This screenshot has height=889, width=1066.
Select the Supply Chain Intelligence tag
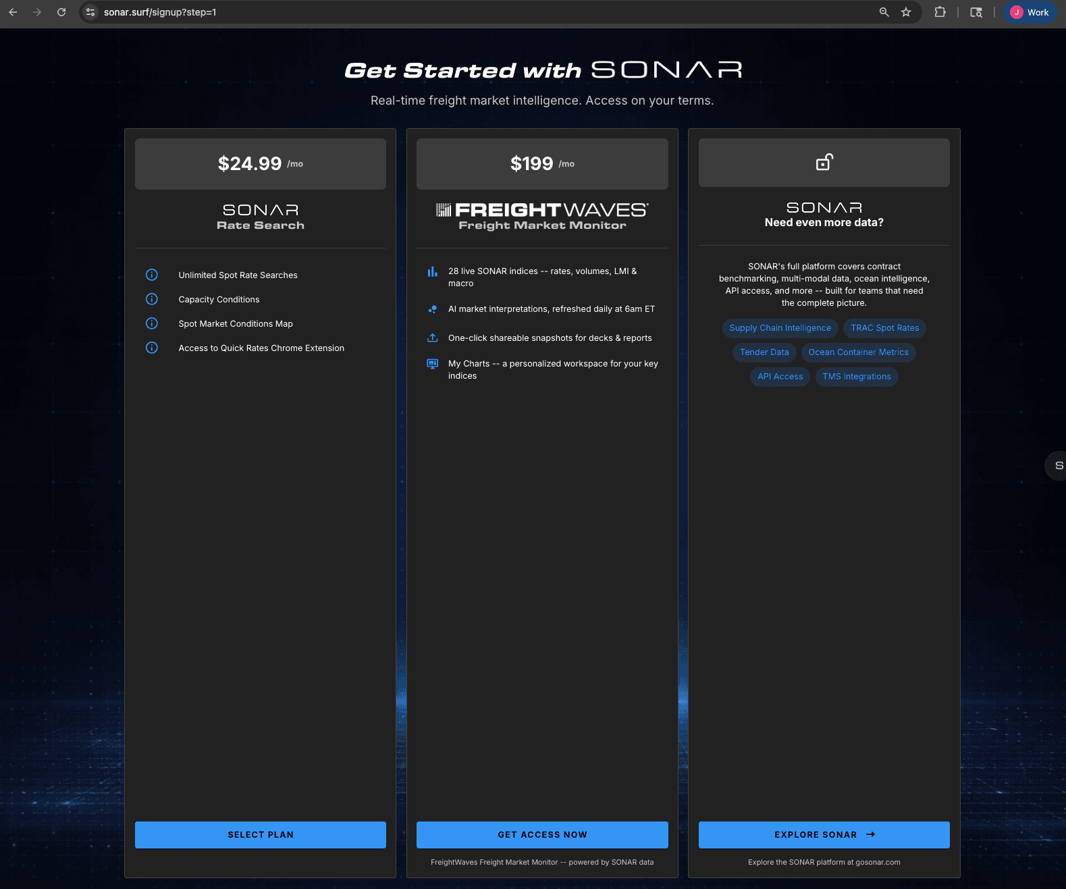coord(780,328)
